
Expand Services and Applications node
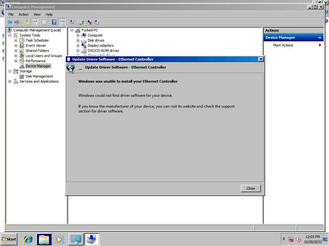pos(10,81)
